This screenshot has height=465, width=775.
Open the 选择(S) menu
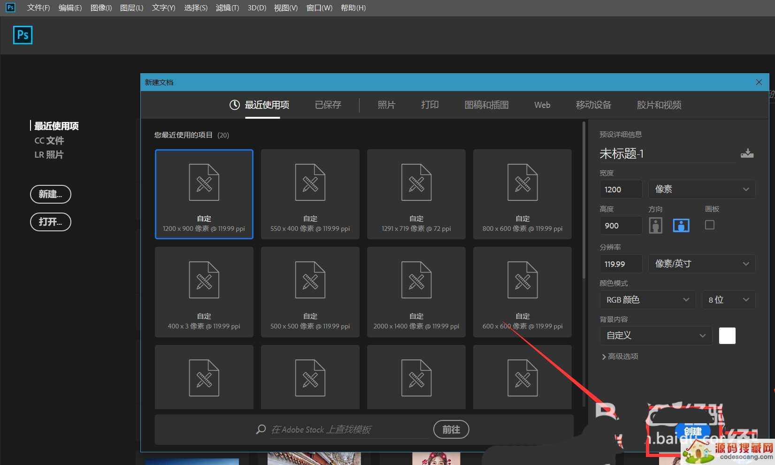[196, 8]
